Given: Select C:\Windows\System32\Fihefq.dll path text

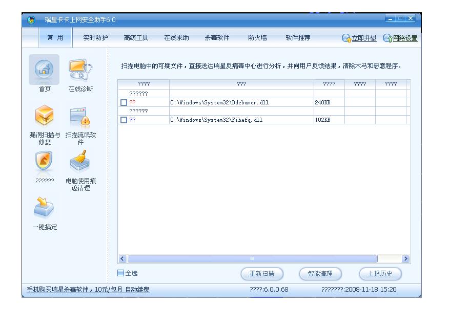Looking at the screenshot, I should pyautogui.click(x=216, y=120).
